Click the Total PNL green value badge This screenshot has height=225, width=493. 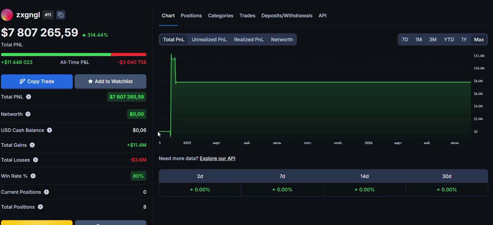point(127,97)
